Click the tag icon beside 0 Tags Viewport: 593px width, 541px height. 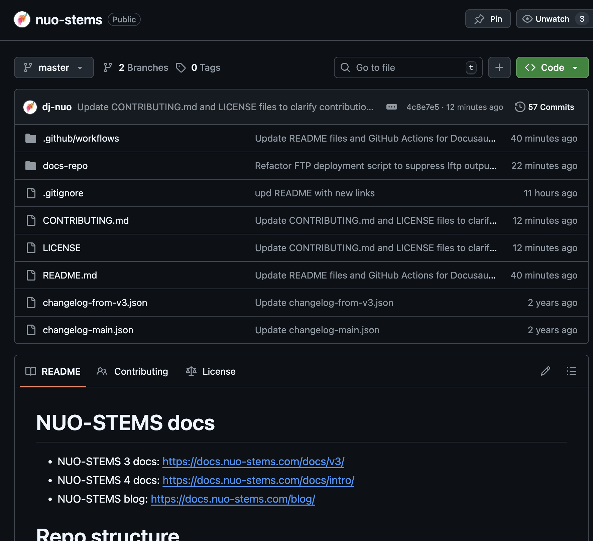(181, 67)
